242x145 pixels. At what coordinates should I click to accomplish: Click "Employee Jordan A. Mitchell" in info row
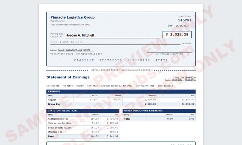pyautogui.click(x=117, y=86)
